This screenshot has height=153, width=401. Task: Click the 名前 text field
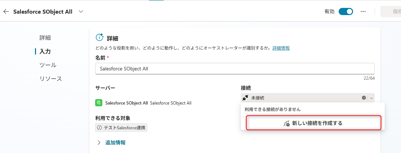click(235, 69)
